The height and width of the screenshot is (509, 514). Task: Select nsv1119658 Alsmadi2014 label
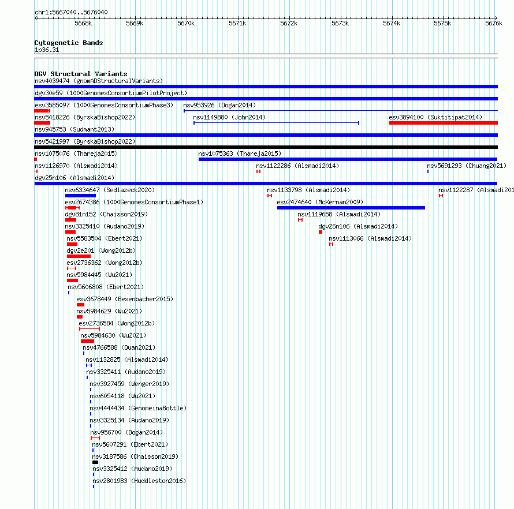click(339, 214)
